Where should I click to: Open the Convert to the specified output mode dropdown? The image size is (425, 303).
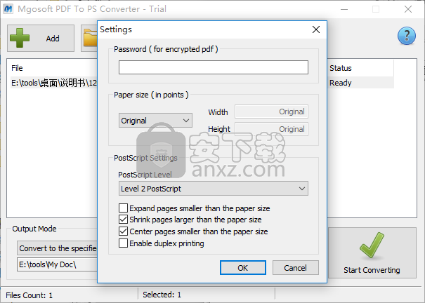[x=57, y=248]
